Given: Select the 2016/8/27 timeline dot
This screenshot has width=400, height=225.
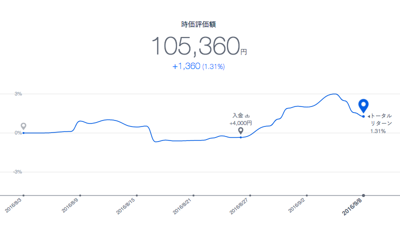Looking at the screenshot, I should pyautogui.click(x=250, y=195).
